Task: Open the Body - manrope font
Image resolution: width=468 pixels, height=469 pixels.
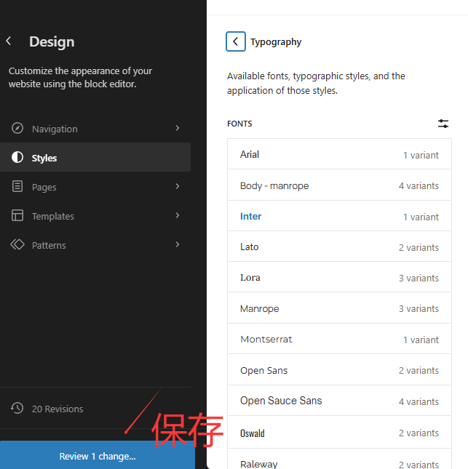Action: tap(339, 185)
